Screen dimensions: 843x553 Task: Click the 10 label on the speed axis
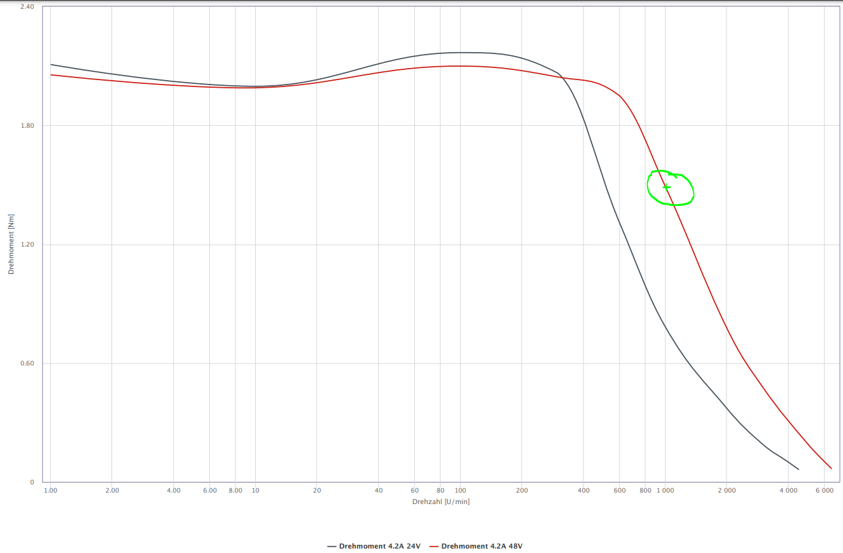coord(256,491)
